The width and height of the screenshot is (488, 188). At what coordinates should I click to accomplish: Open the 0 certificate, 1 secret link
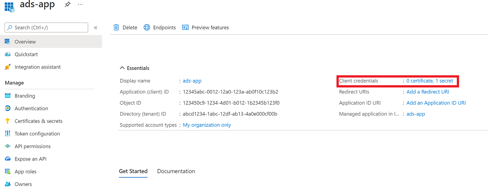pos(429,81)
